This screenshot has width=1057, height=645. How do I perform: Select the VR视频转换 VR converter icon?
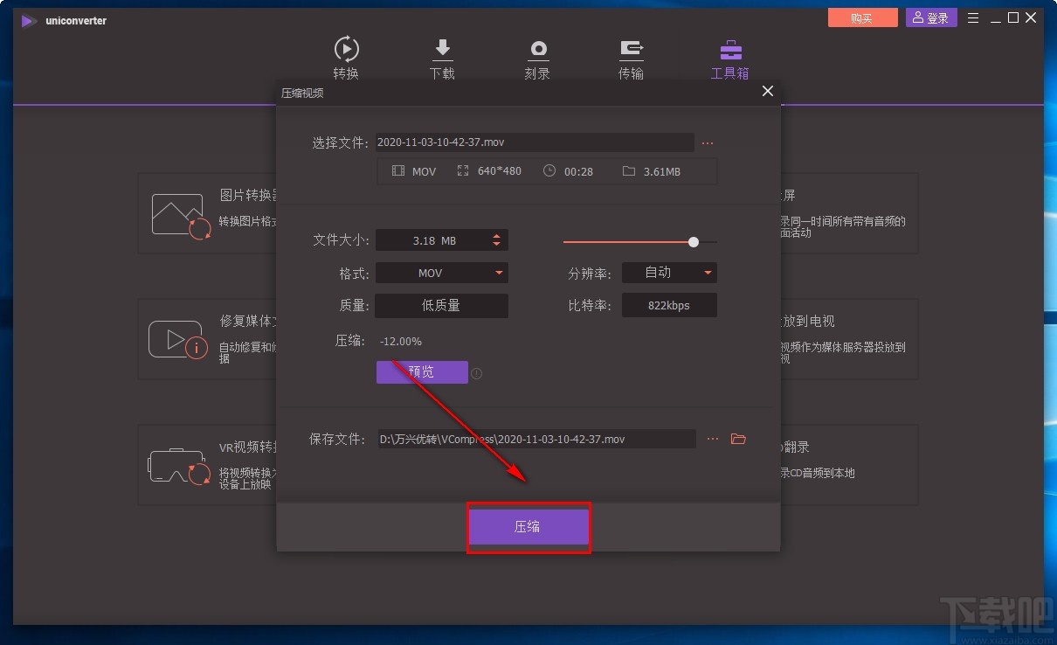point(178,464)
